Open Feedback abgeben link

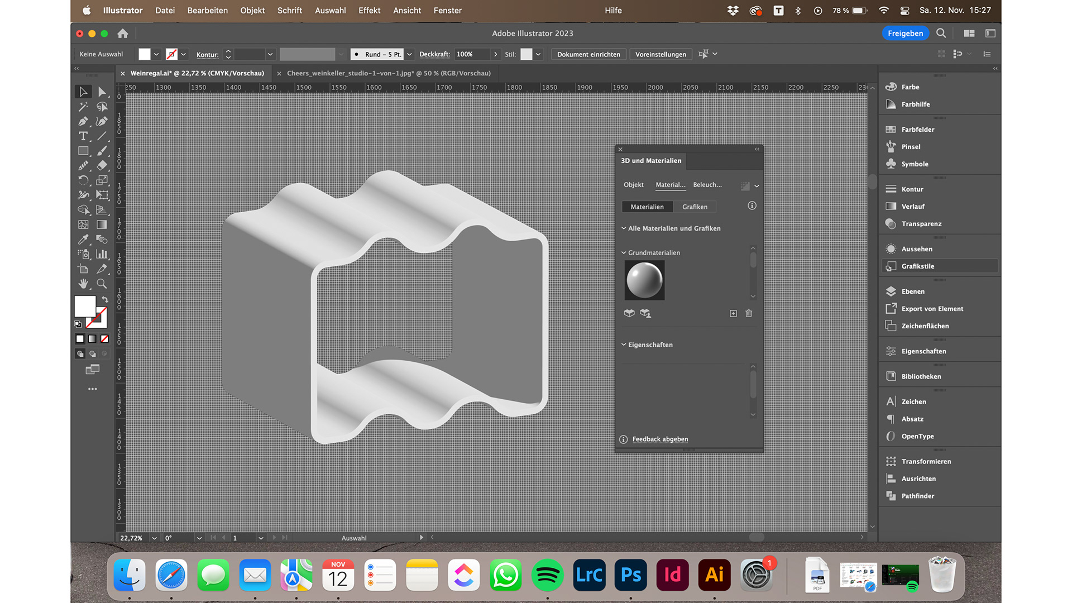pos(660,439)
